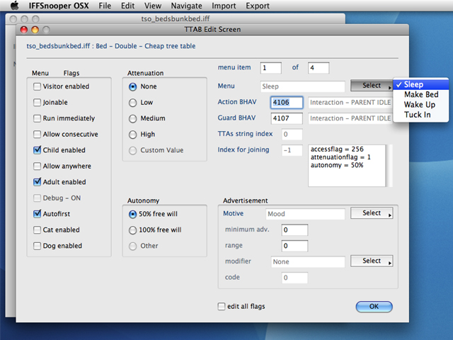Choose Make Bed from the popup menu

[x=421, y=94]
